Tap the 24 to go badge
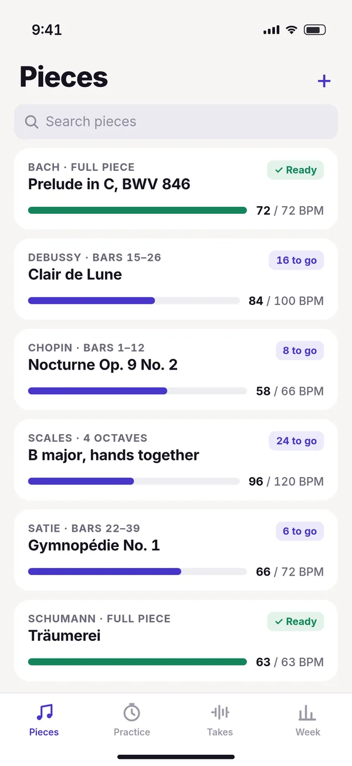 (296, 441)
